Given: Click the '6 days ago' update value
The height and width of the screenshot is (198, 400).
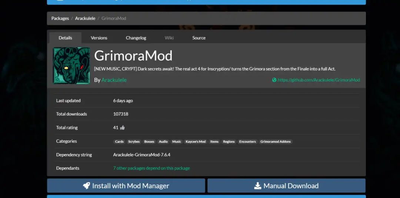Looking at the screenshot, I should coord(123,101).
